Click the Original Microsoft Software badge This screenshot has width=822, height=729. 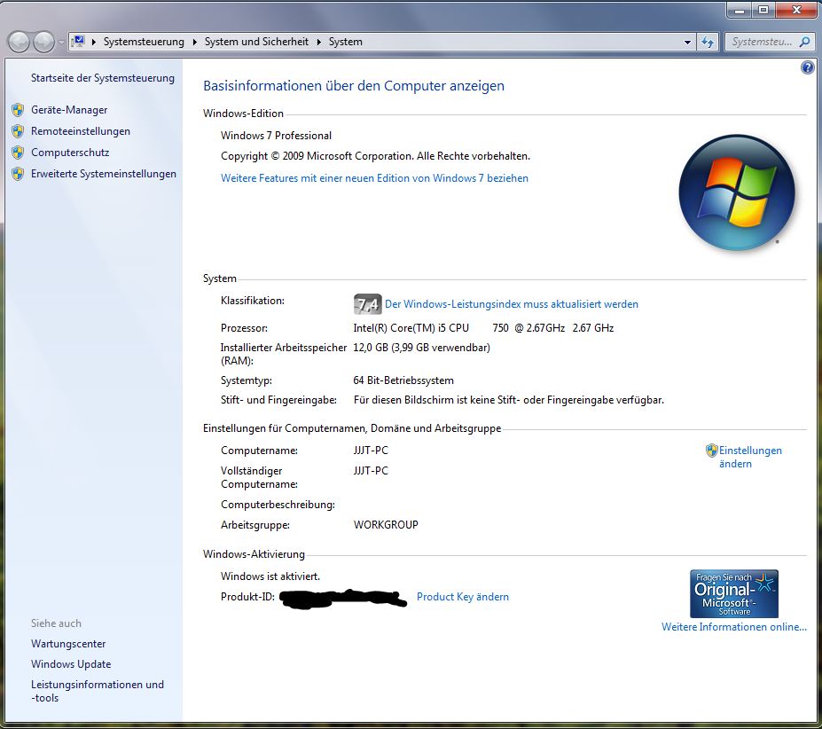click(x=734, y=593)
